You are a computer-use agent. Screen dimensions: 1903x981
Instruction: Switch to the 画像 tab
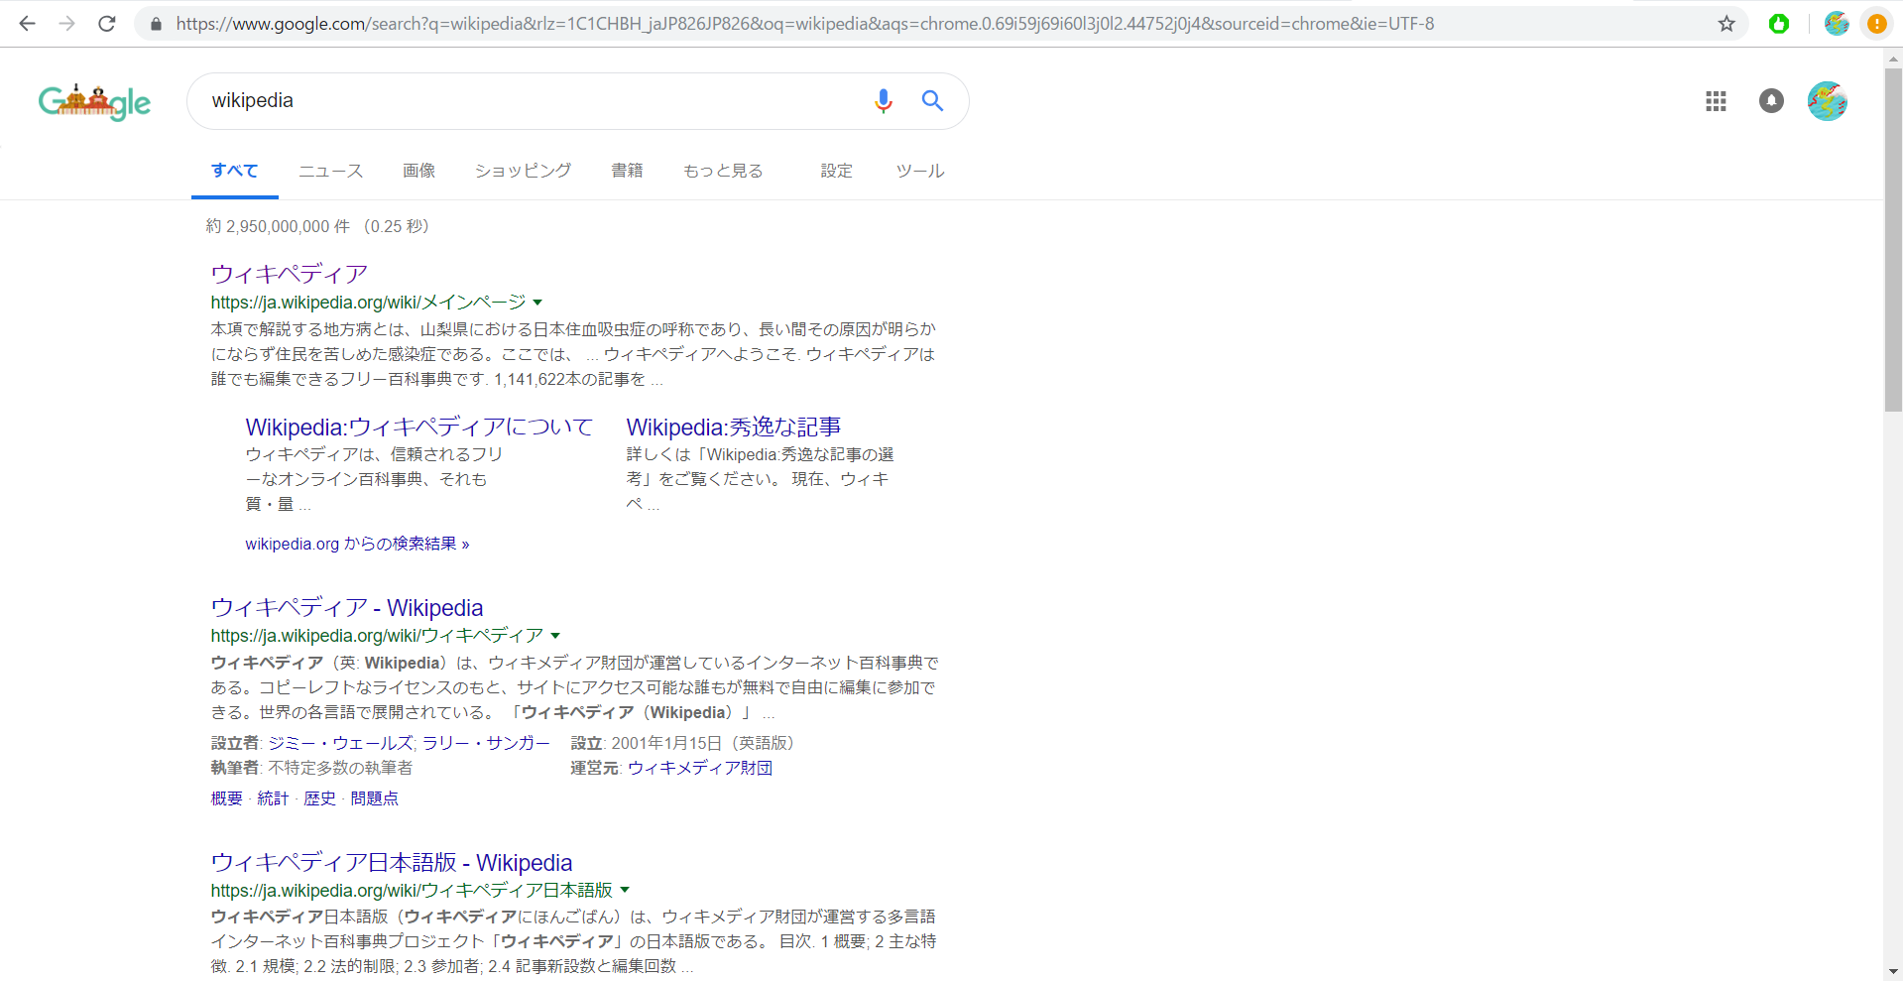(418, 171)
